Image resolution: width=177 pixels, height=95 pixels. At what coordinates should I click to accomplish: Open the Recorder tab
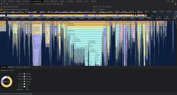[x=26, y=1]
